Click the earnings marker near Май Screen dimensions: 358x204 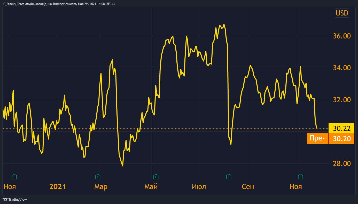click(x=156, y=177)
